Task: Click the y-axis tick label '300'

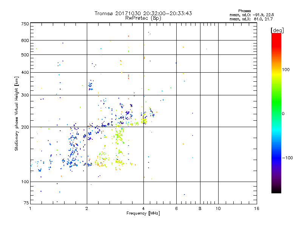Action: tap(25, 95)
